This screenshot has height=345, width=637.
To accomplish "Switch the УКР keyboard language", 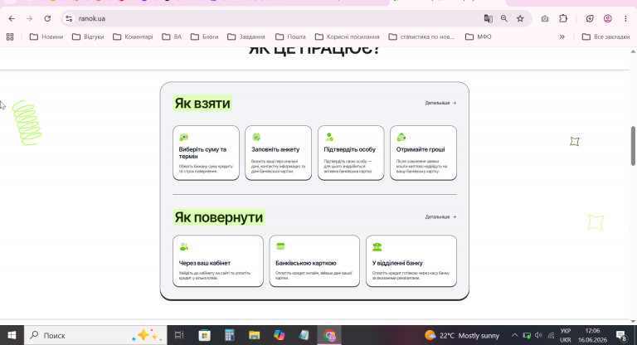I will [566, 335].
